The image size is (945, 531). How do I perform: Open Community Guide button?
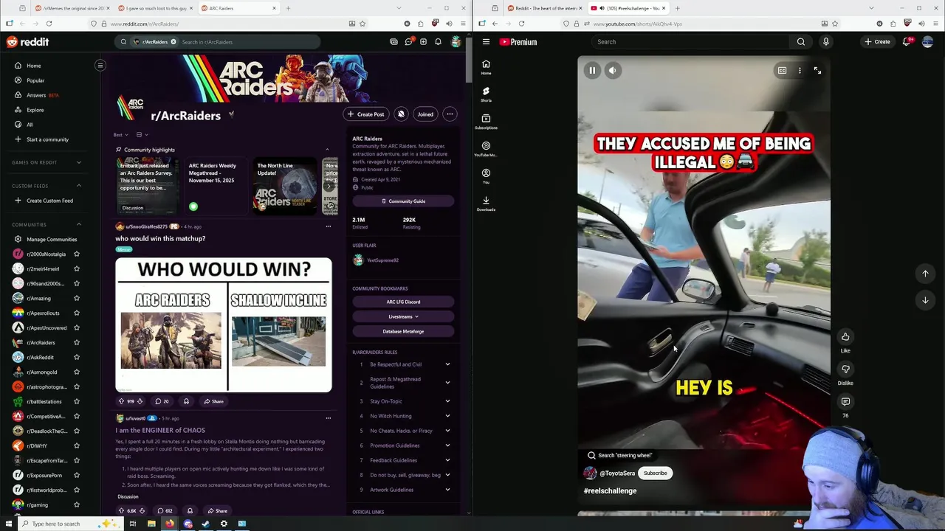tap(403, 201)
